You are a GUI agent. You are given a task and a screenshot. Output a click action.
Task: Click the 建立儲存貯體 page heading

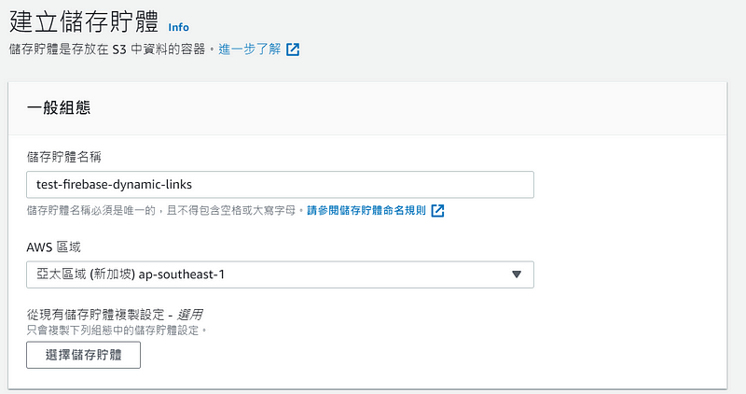point(84,22)
